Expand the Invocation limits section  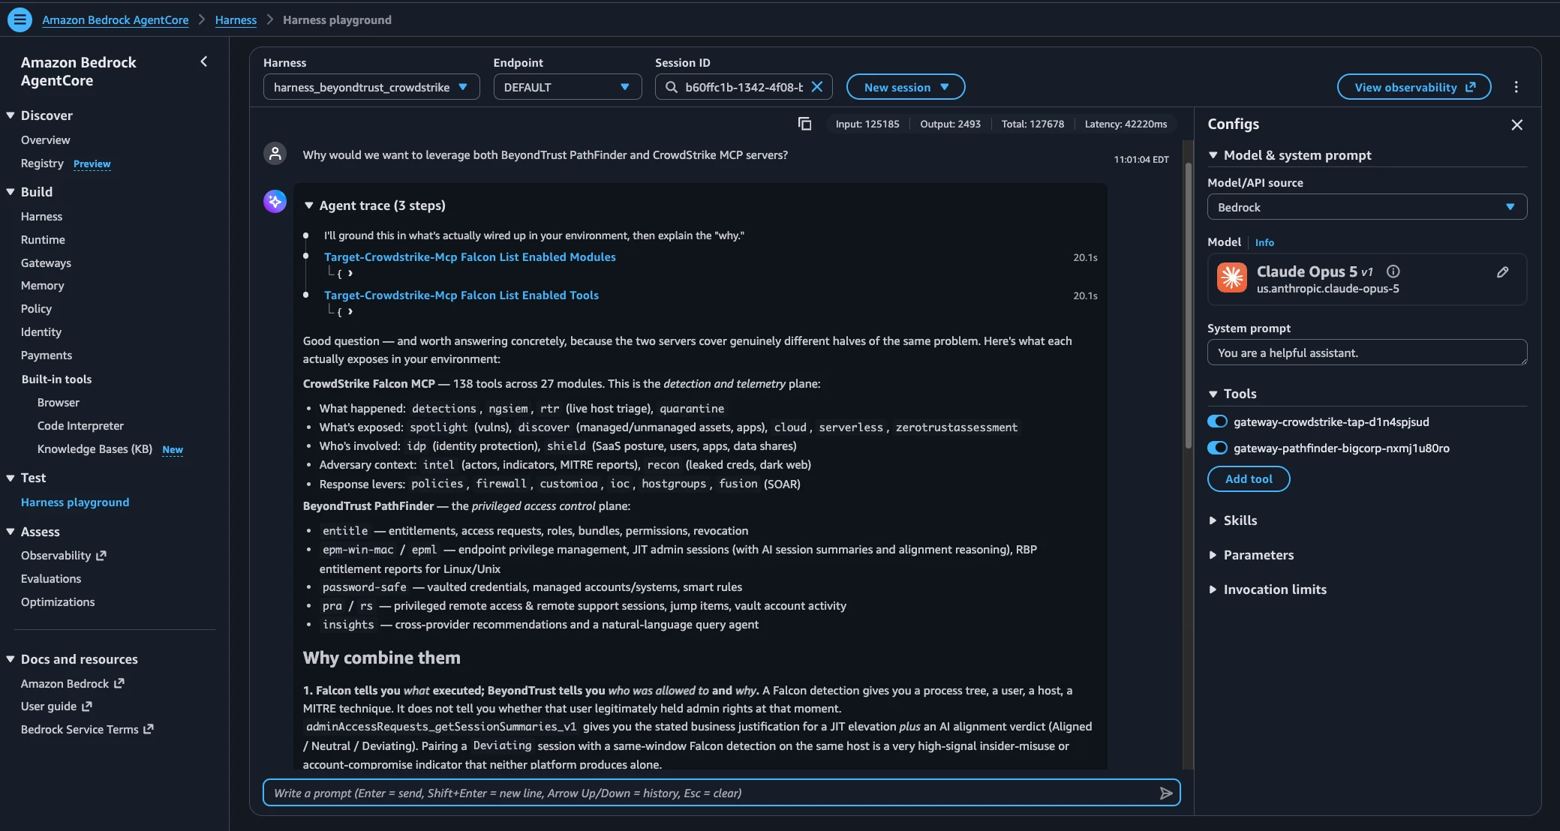pos(1213,589)
